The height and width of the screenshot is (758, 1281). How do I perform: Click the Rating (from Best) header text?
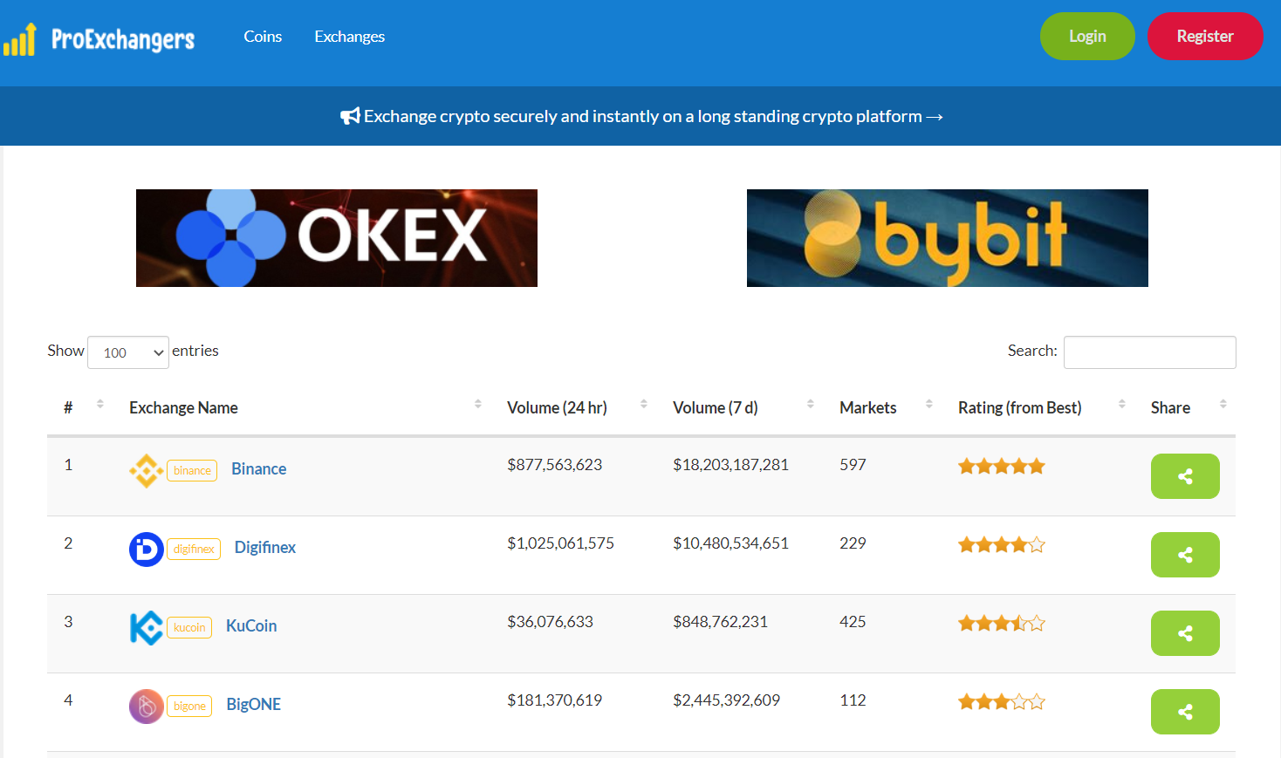click(1020, 407)
